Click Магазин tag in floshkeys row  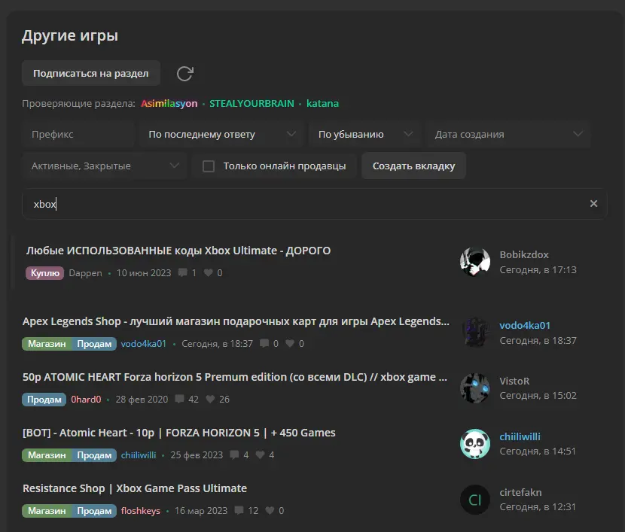coord(47,511)
